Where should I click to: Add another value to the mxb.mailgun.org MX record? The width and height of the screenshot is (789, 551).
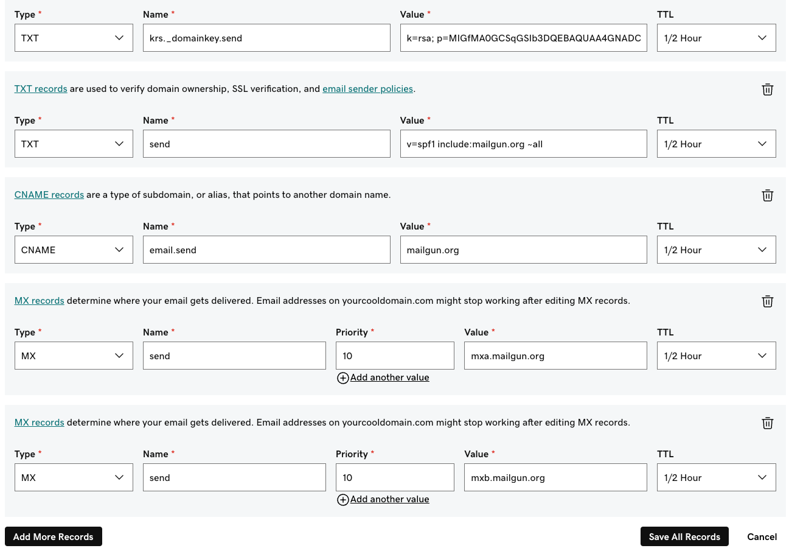pyautogui.click(x=383, y=499)
